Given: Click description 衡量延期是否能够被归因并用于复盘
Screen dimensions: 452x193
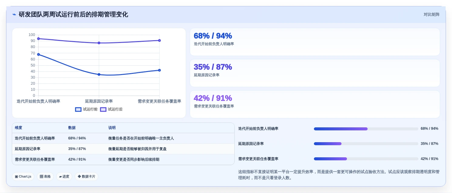Looking at the screenshot, I should click(138, 149).
